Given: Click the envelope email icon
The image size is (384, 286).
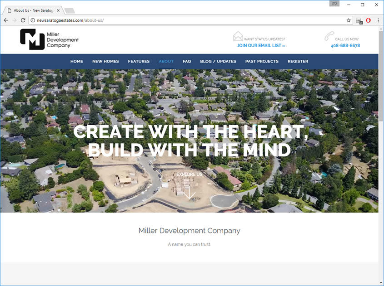Looking at the screenshot, I should (238, 37).
